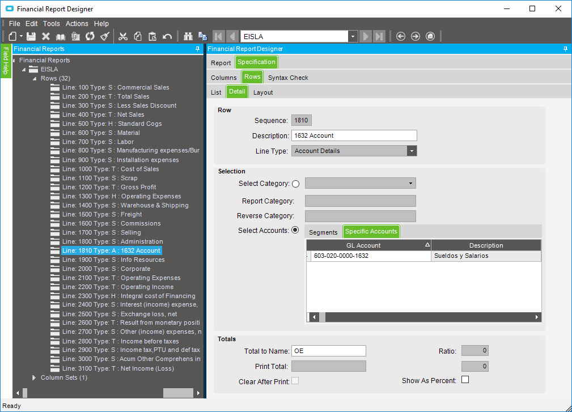
Task: Switch to the Report tab
Action: coord(221,63)
